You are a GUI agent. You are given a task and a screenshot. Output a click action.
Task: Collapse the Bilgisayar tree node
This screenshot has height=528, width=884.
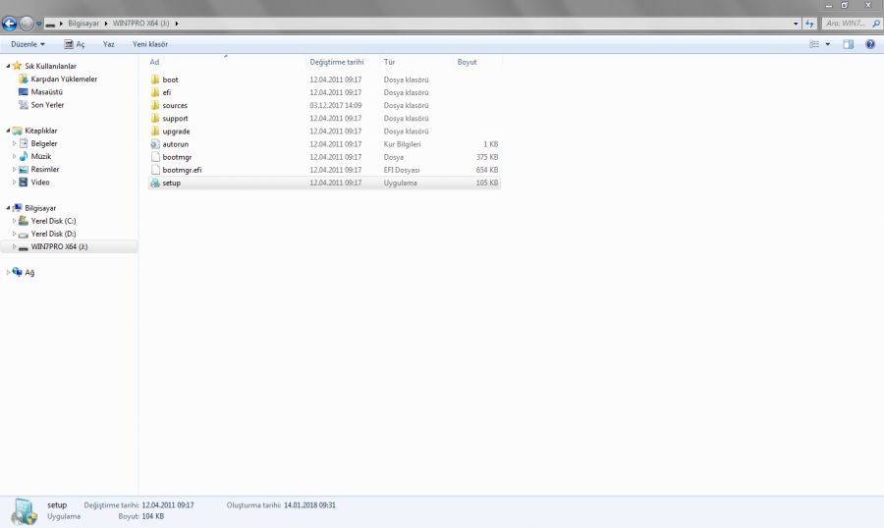[8, 208]
